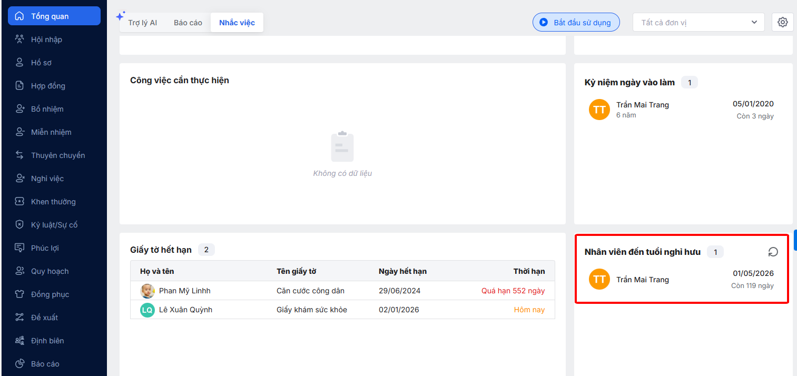Click the Báo cáo pie chart icon
The width and height of the screenshot is (797, 376).
point(20,364)
